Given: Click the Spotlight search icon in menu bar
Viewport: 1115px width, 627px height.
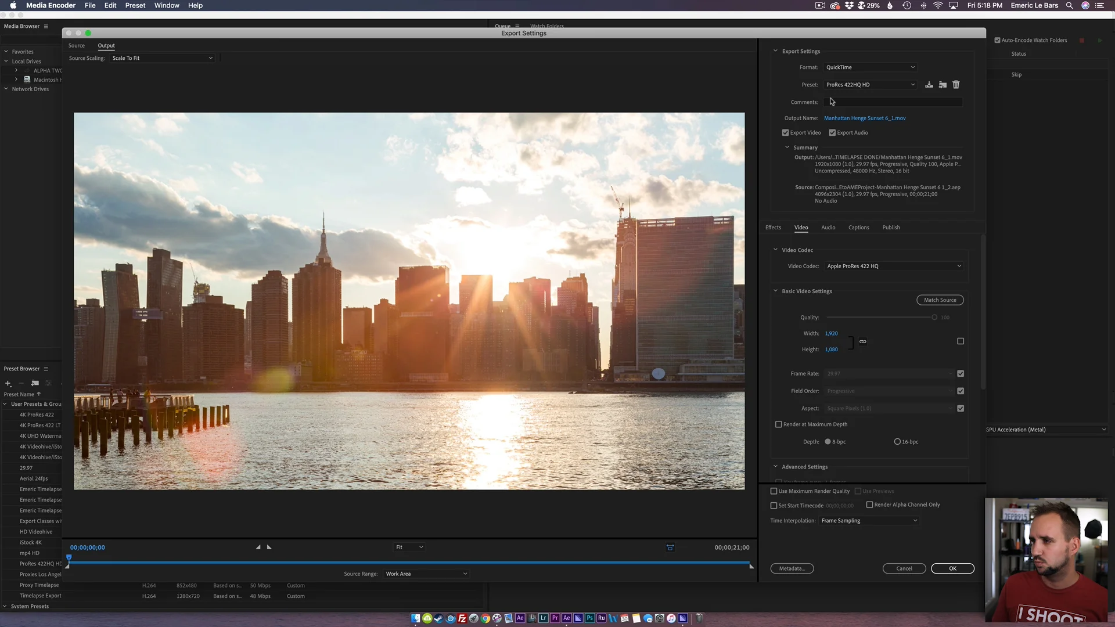Looking at the screenshot, I should [1069, 5].
